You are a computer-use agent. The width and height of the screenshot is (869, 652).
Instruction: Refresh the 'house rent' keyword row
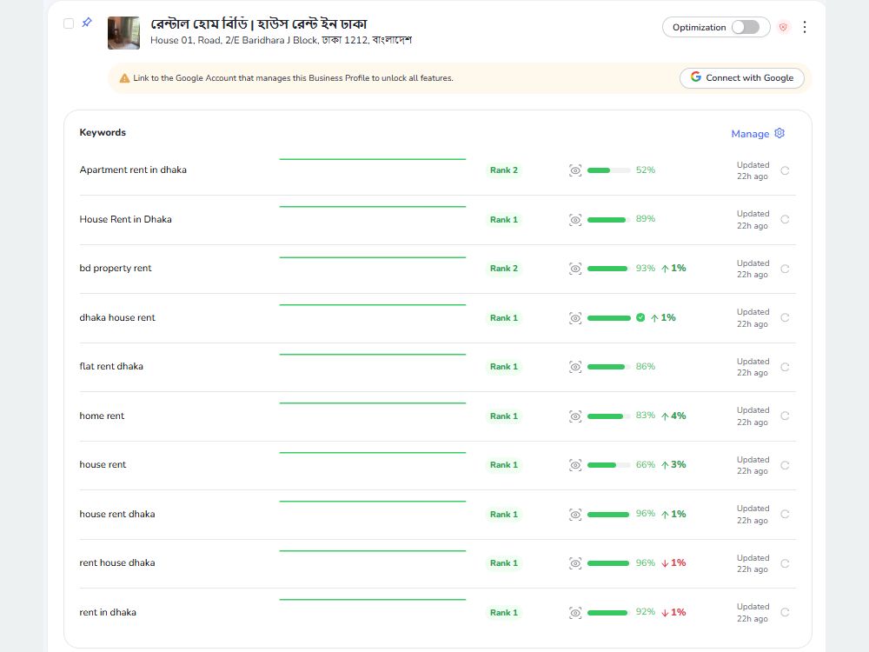[785, 465]
